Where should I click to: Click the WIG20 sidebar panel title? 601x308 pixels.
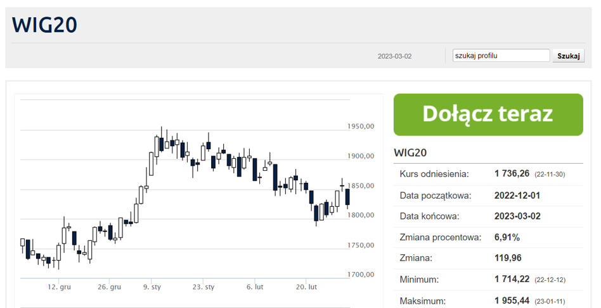(x=410, y=152)
